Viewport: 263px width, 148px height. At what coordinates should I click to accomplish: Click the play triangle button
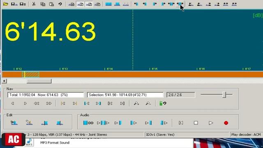(x=211, y=123)
